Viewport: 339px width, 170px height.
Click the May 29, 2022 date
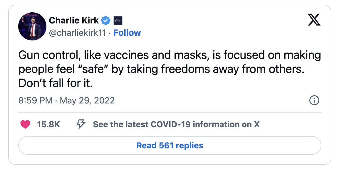point(87,101)
